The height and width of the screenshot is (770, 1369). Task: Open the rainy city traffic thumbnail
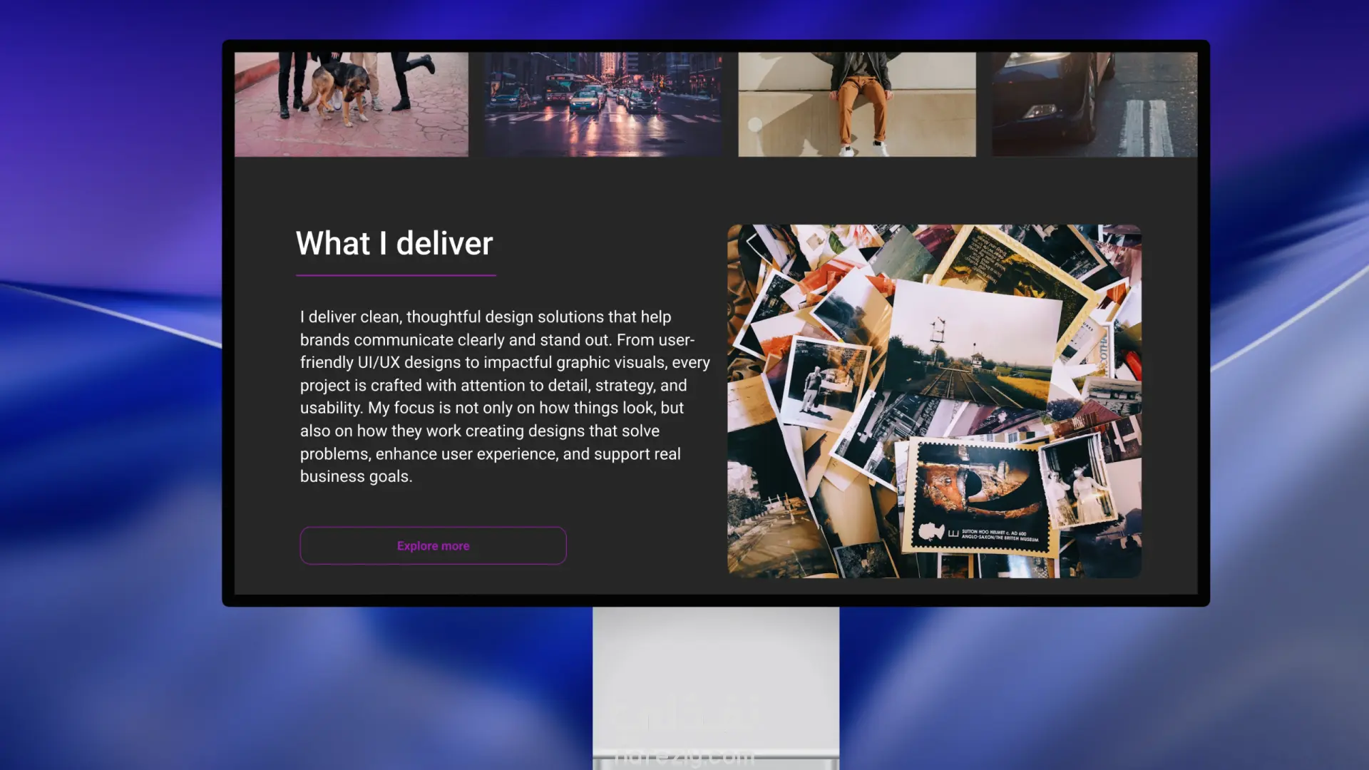click(x=603, y=103)
